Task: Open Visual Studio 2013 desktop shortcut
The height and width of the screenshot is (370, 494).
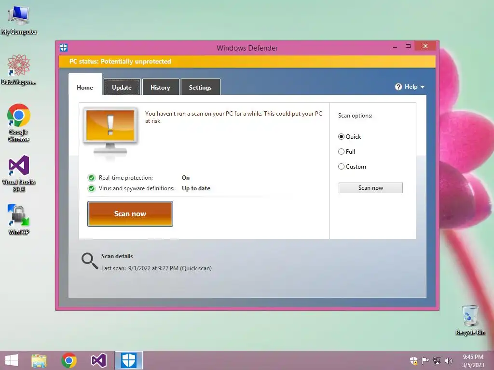Action: point(19,173)
